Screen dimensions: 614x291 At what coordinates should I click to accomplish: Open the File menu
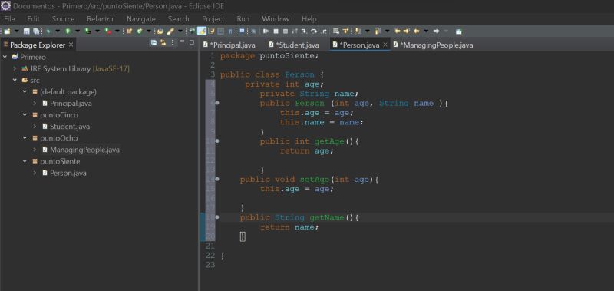[9, 18]
